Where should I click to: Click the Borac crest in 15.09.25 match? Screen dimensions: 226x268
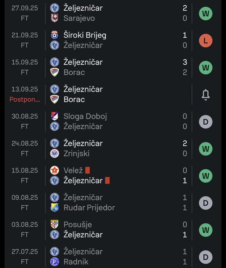point(54,72)
